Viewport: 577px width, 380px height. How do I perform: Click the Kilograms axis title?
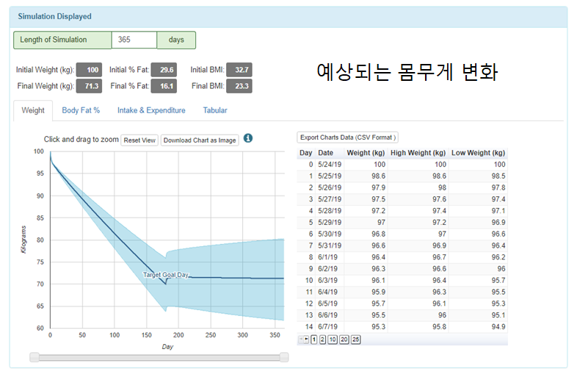pos(24,240)
